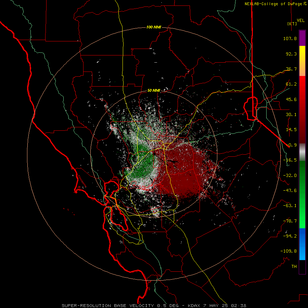
Task: Pick the black TH segment of the color bar
Action: 302,267
